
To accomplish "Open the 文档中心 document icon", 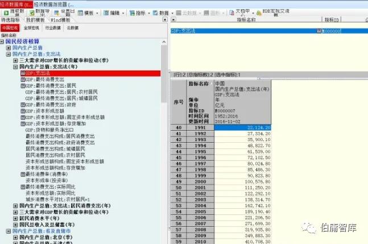I will click(231, 13).
